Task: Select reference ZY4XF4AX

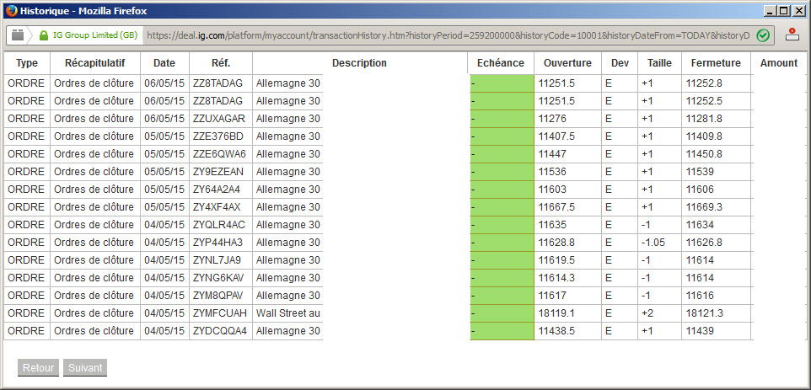Action: (216, 206)
